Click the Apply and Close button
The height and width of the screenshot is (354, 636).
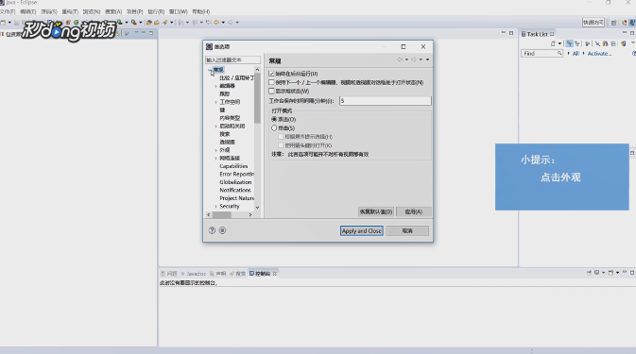click(361, 231)
